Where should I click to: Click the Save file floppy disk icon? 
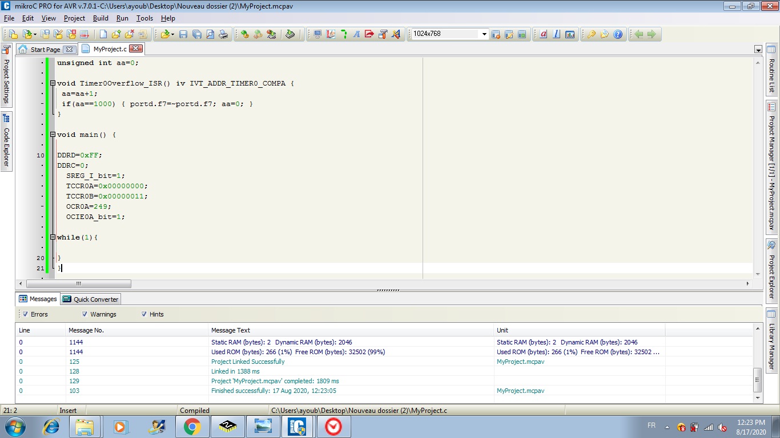(x=183, y=34)
